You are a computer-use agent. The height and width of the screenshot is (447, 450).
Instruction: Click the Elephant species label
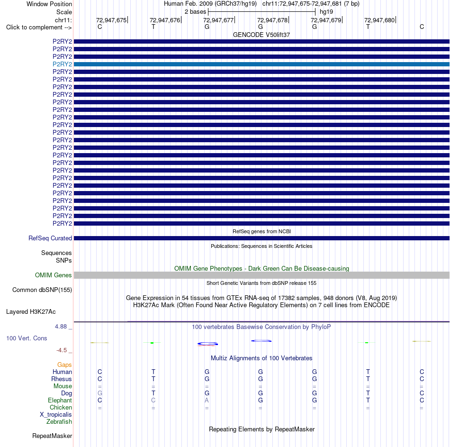pyautogui.click(x=60, y=400)
